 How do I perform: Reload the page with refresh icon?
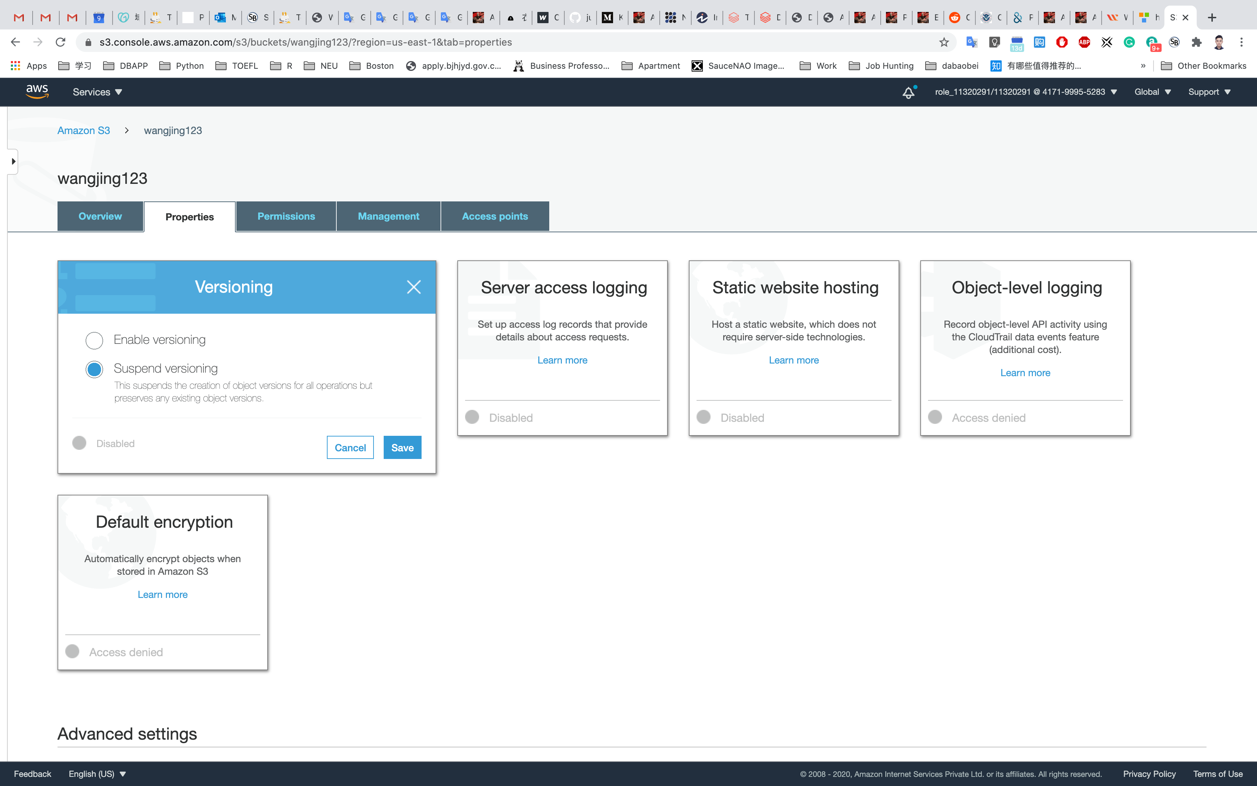tap(60, 42)
